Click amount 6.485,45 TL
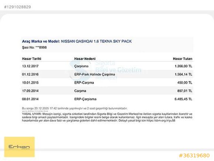This screenshot has height=161, width=214. pyautogui.click(x=183, y=99)
